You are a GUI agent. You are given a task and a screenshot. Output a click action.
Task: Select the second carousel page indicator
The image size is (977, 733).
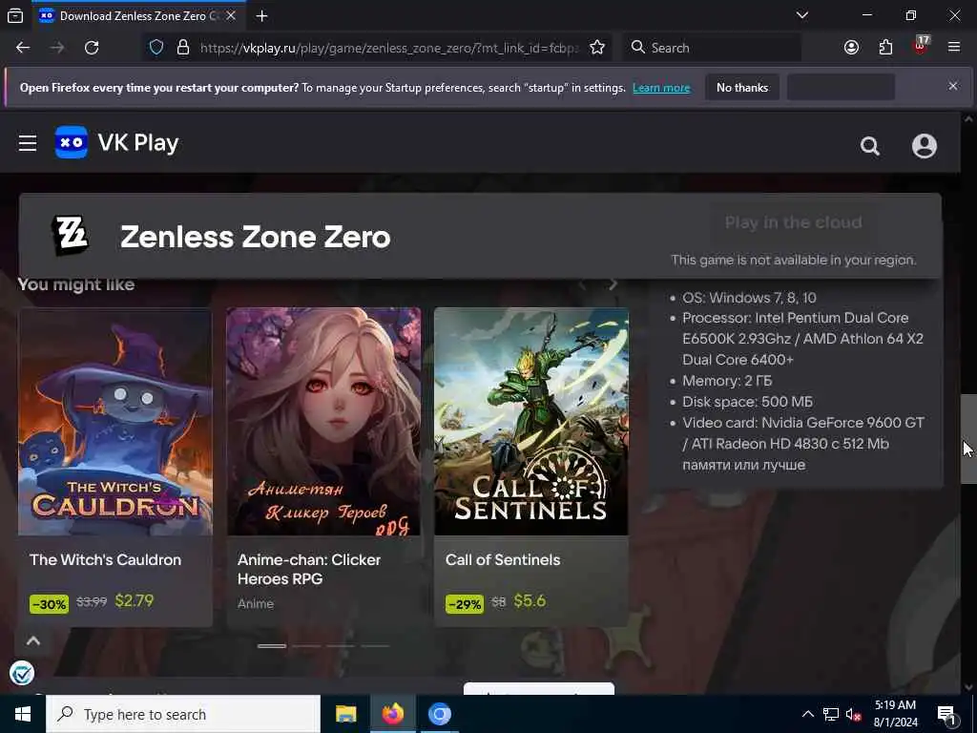pos(306,646)
